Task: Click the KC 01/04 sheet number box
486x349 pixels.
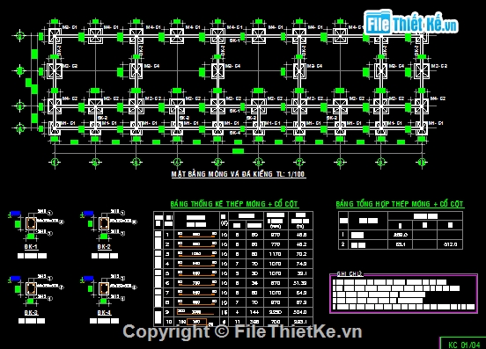Action: (x=463, y=344)
